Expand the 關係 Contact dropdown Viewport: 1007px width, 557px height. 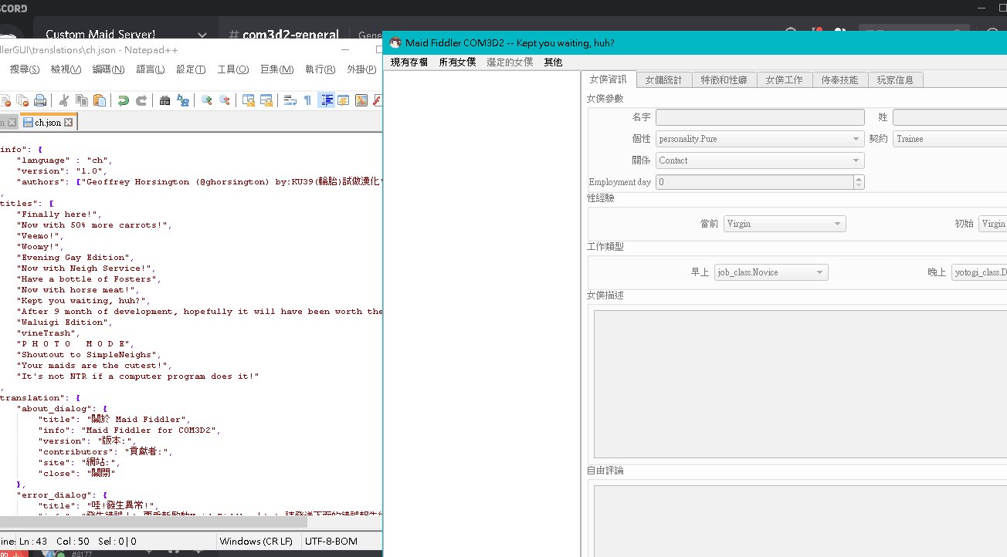pos(760,160)
